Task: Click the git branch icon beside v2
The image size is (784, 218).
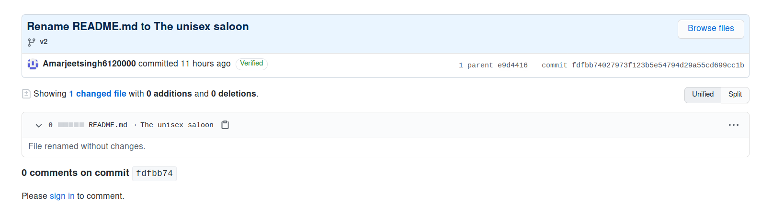Action: tap(31, 42)
